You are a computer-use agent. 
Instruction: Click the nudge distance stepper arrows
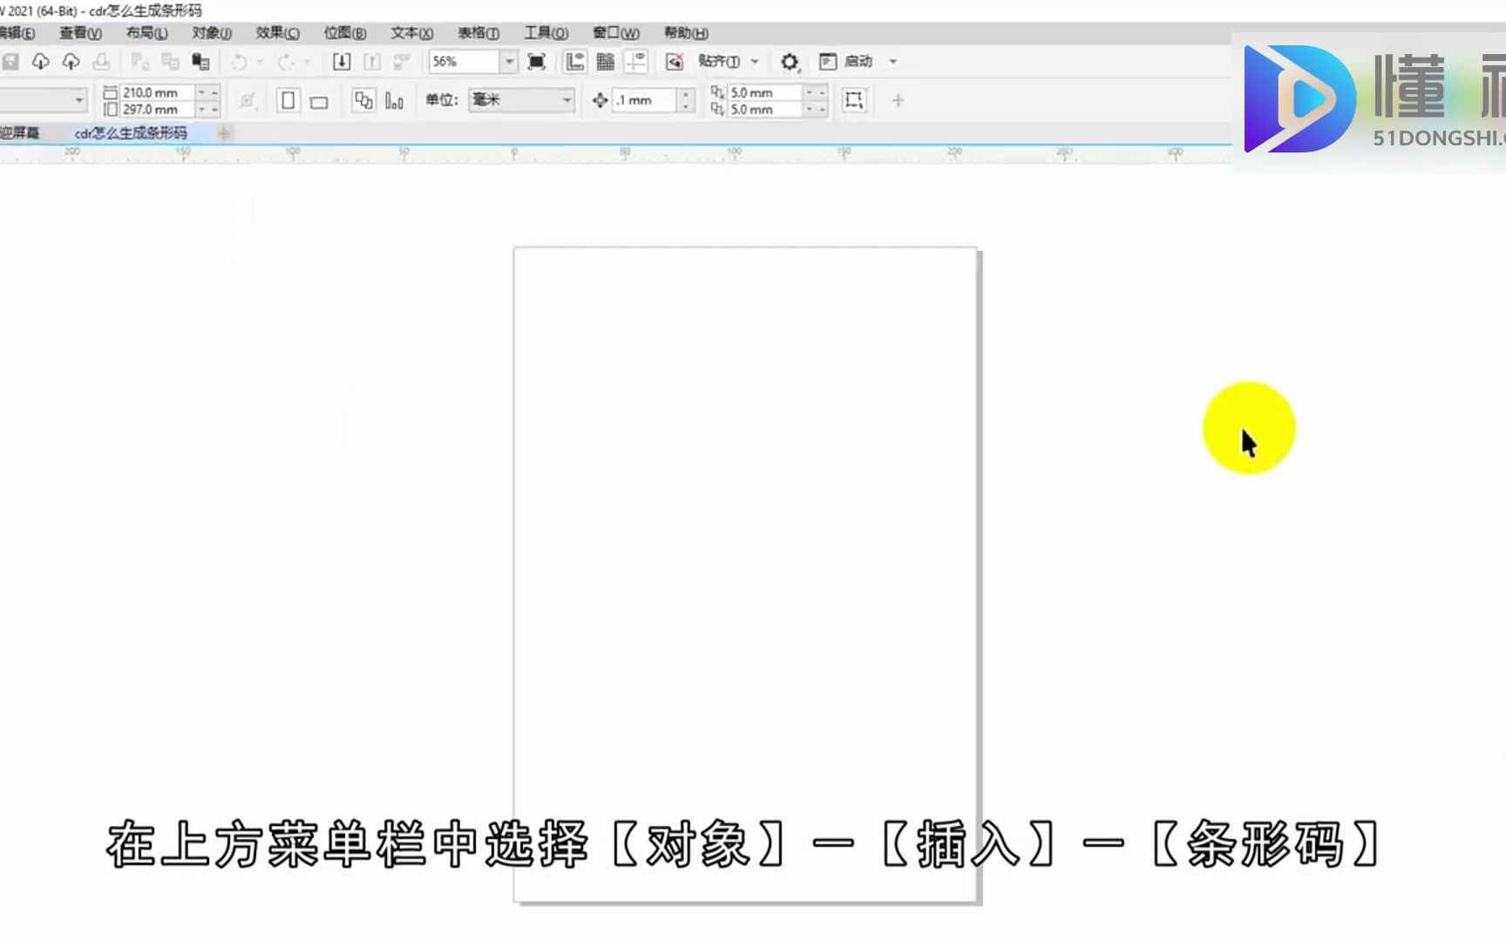point(686,100)
